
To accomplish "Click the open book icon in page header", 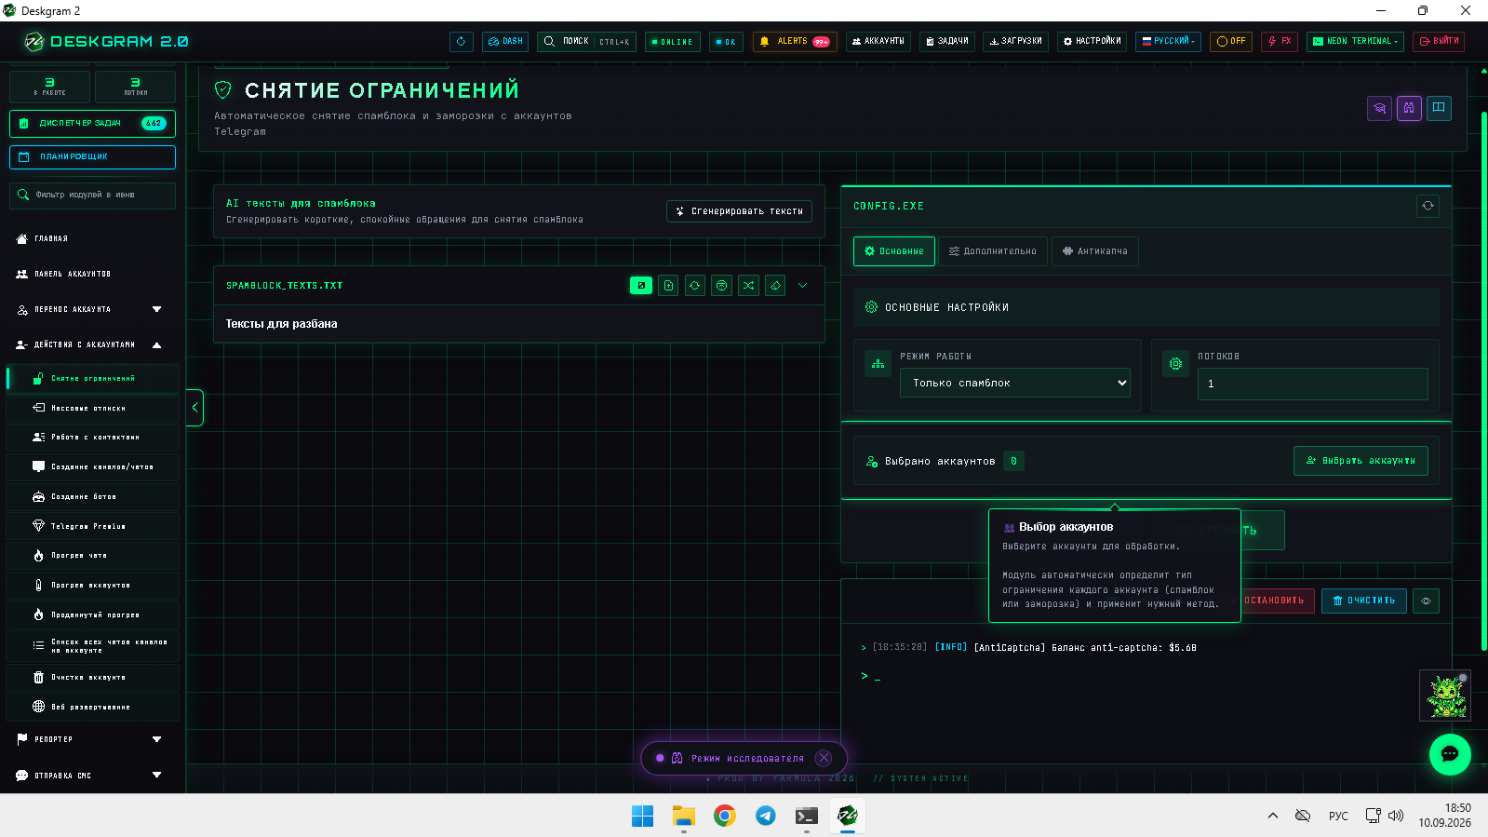I will (1439, 108).
